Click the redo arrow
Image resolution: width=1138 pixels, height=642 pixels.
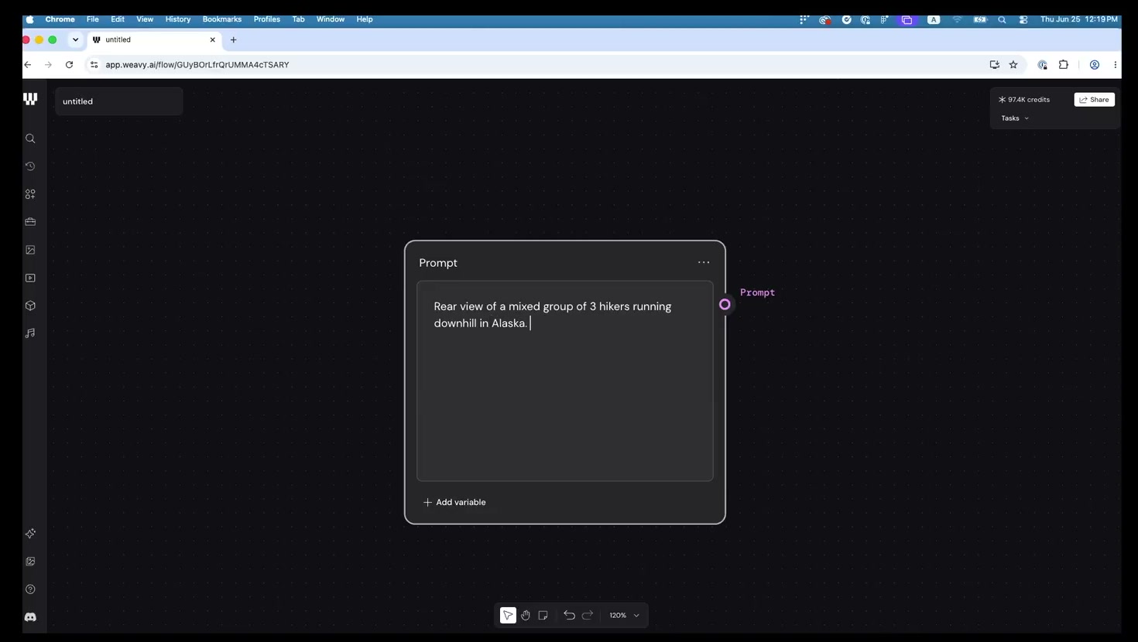pyautogui.click(x=588, y=616)
